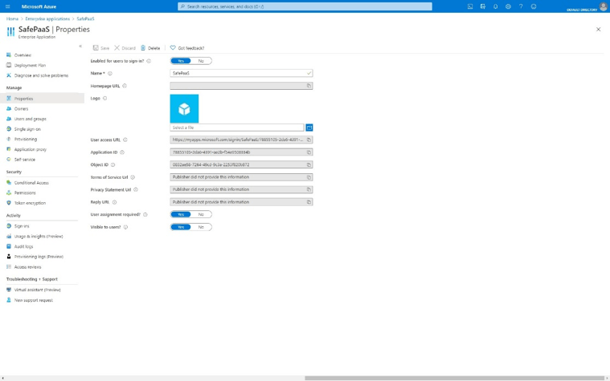Show info tooltip for Homepage URL

pyautogui.click(x=125, y=86)
